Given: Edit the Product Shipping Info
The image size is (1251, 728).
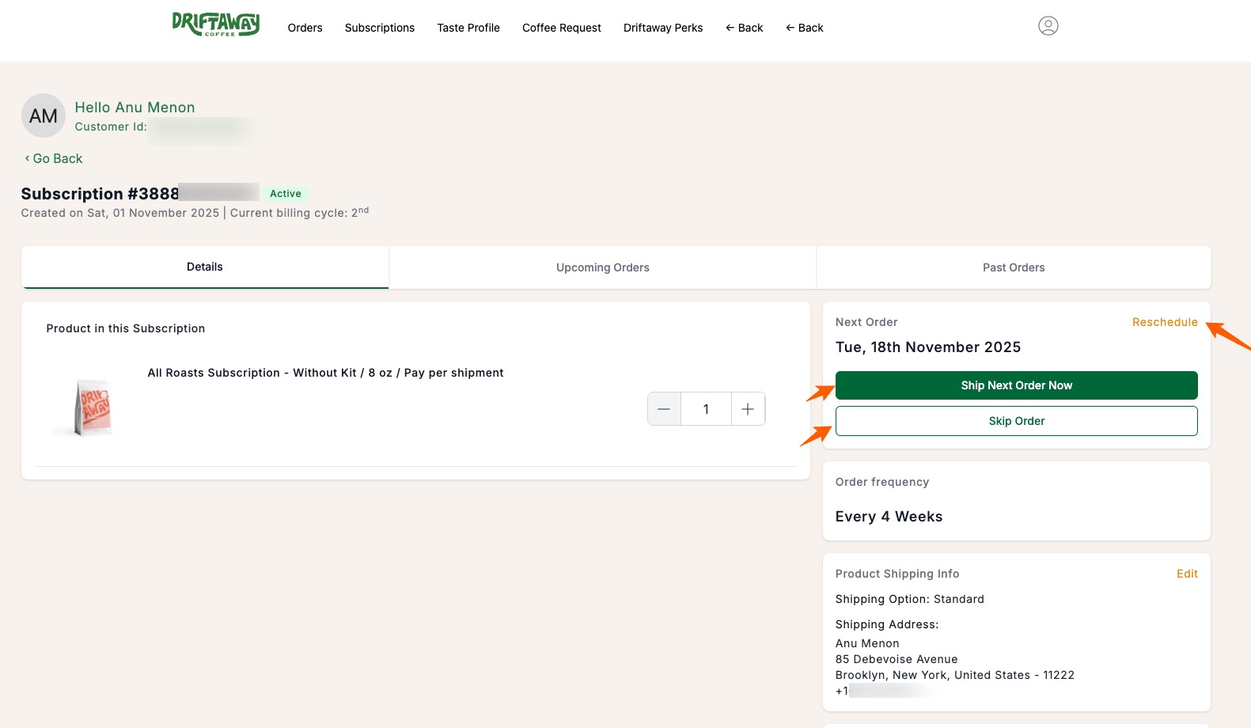Looking at the screenshot, I should coord(1186,574).
